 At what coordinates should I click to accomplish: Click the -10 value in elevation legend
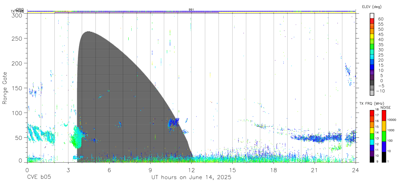pyautogui.click(x=380, y=91)
